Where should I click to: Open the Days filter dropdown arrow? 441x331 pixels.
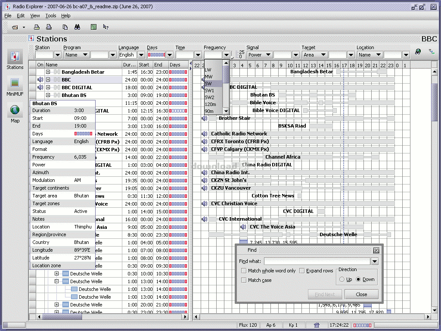click(170, 55)
